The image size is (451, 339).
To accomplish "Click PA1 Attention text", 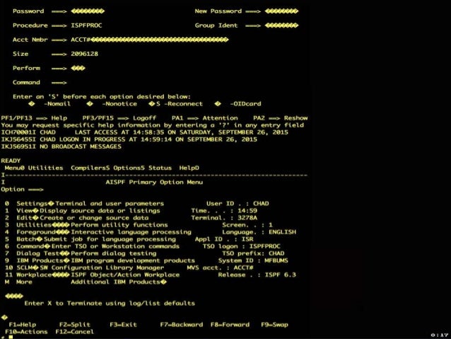I will (x=205, y=118).
